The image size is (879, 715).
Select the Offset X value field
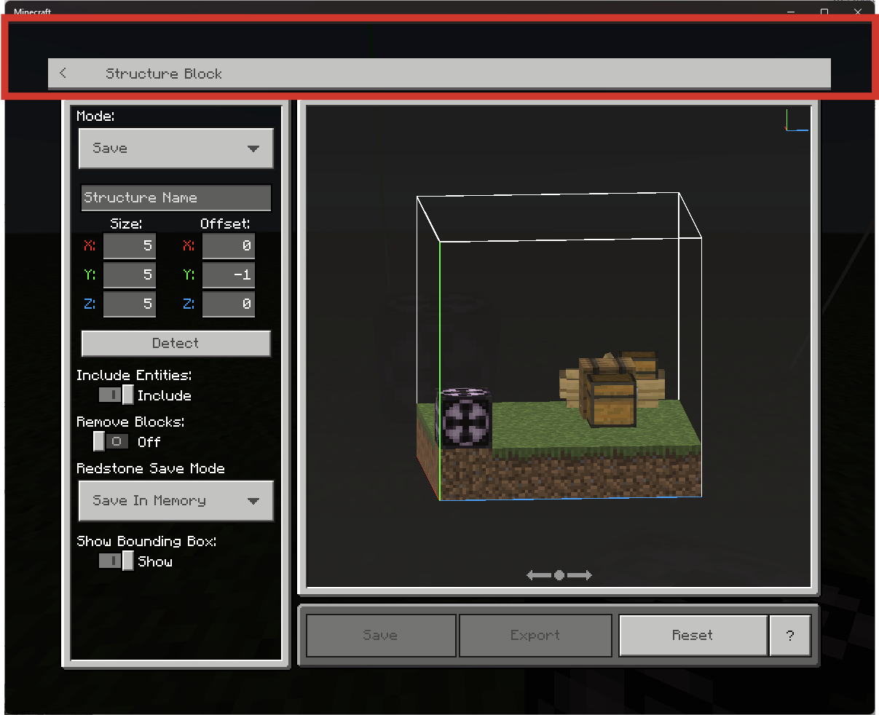(x=229, y=246)
